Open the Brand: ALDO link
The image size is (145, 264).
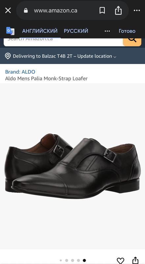coord(20,72)
